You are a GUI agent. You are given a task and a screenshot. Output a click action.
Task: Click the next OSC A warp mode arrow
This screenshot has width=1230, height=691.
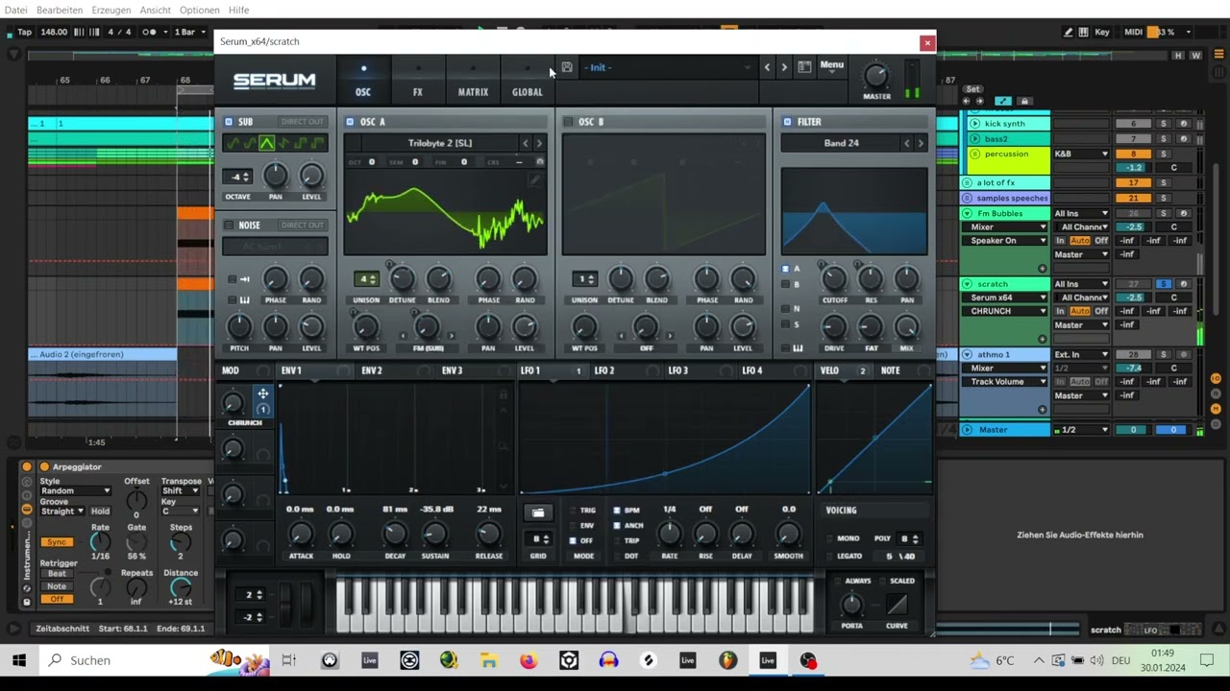tap(453, 336)
